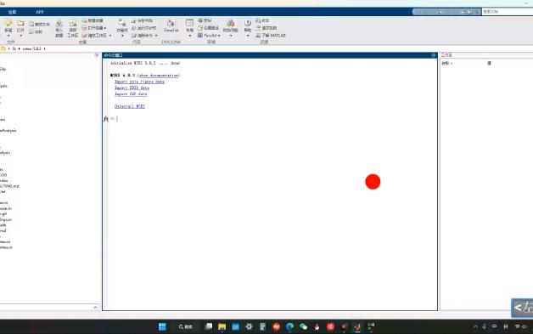Image resolution: width=533 pixels, height=334 pixels.
Task: Open the Favorites icon in toolbar
Action: point(122,23)
